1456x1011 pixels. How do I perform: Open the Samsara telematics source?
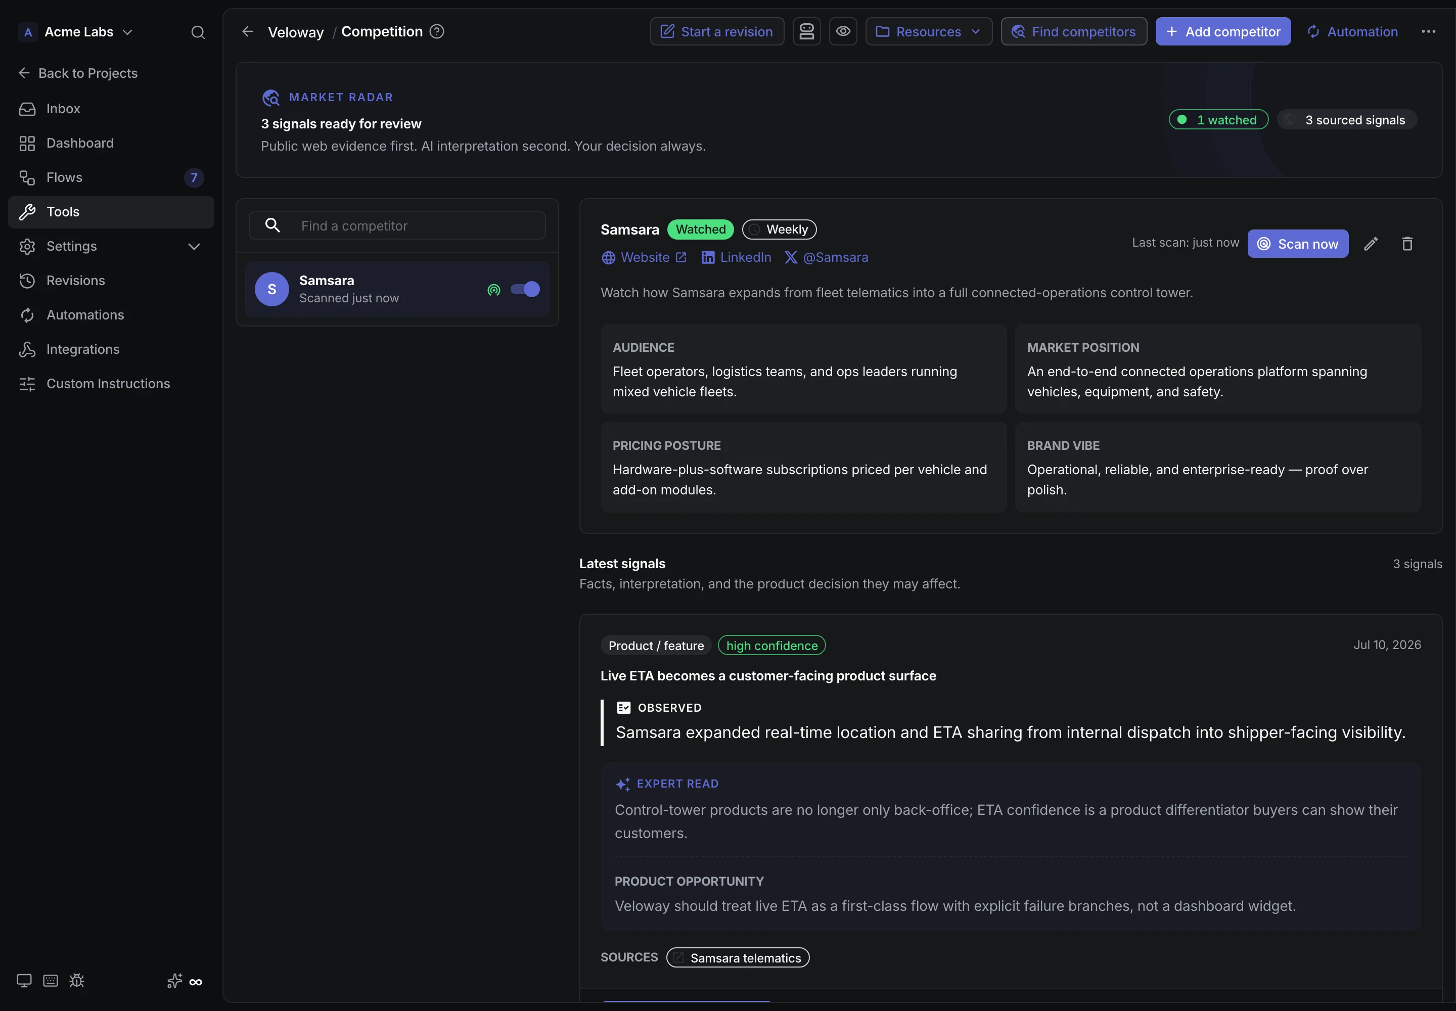click(x=738, y=958)
